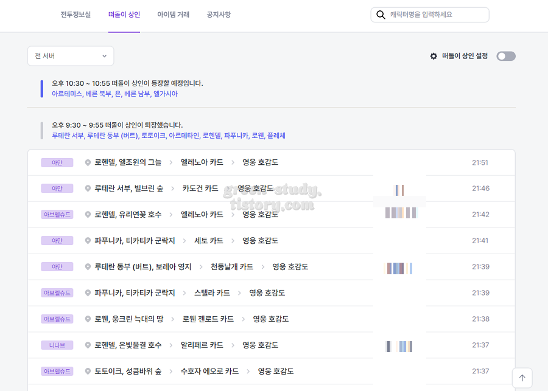Click location pin of 루테란 서부, 빌브린 숲
This screenshot has width=548, height=391.
click(x=88, y=189)
